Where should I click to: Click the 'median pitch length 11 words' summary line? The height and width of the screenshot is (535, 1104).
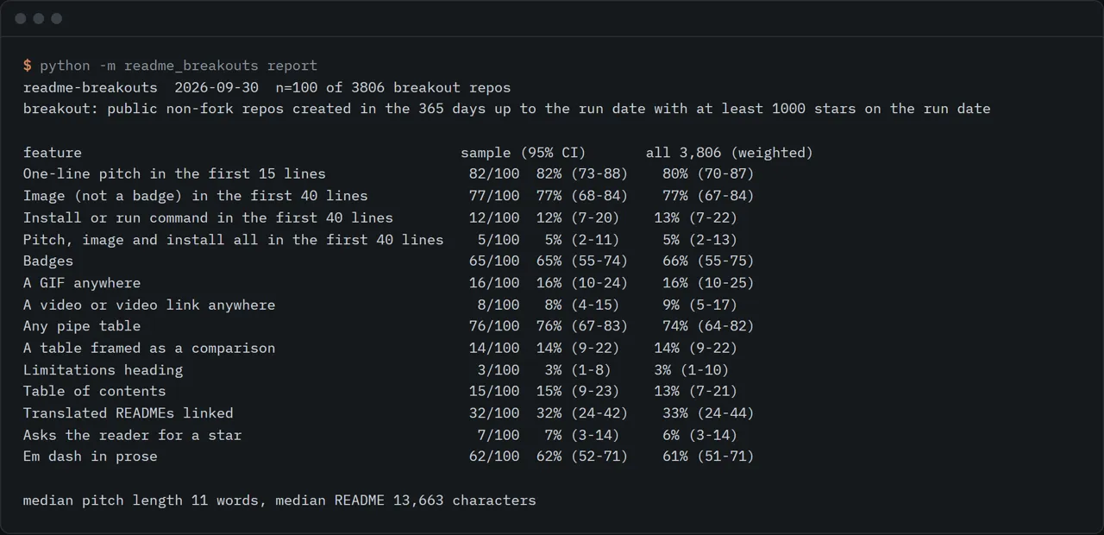[x=279, y=500]
